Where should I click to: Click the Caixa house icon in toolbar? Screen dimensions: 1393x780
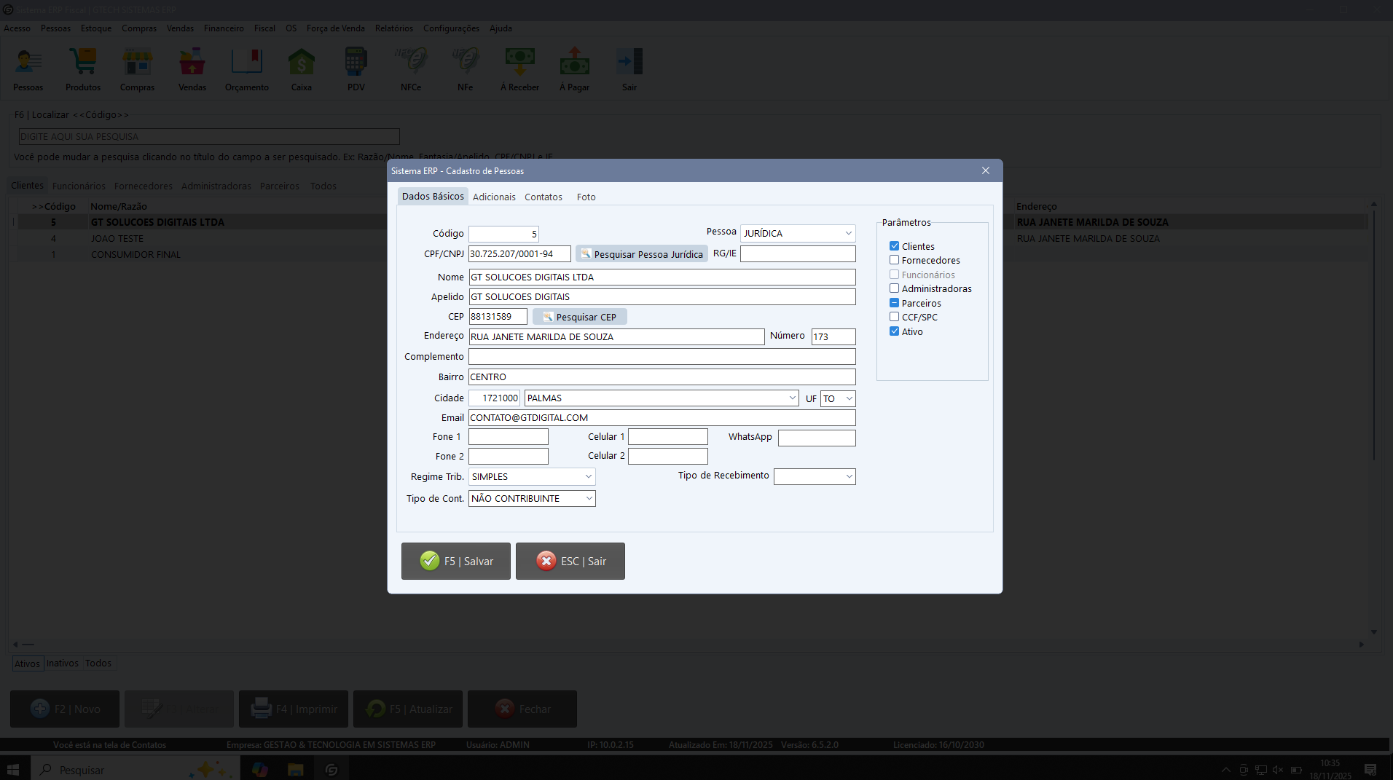pos(301,63)
